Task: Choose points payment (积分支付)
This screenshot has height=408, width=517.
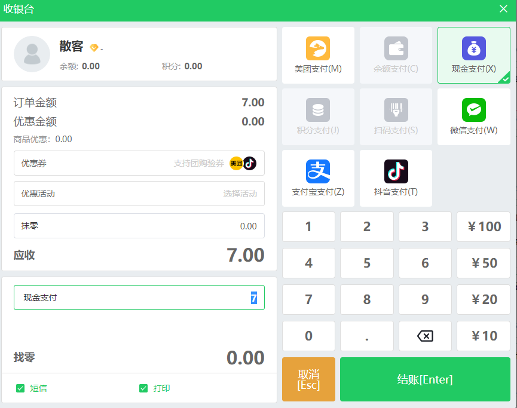Action: [318, 116]
